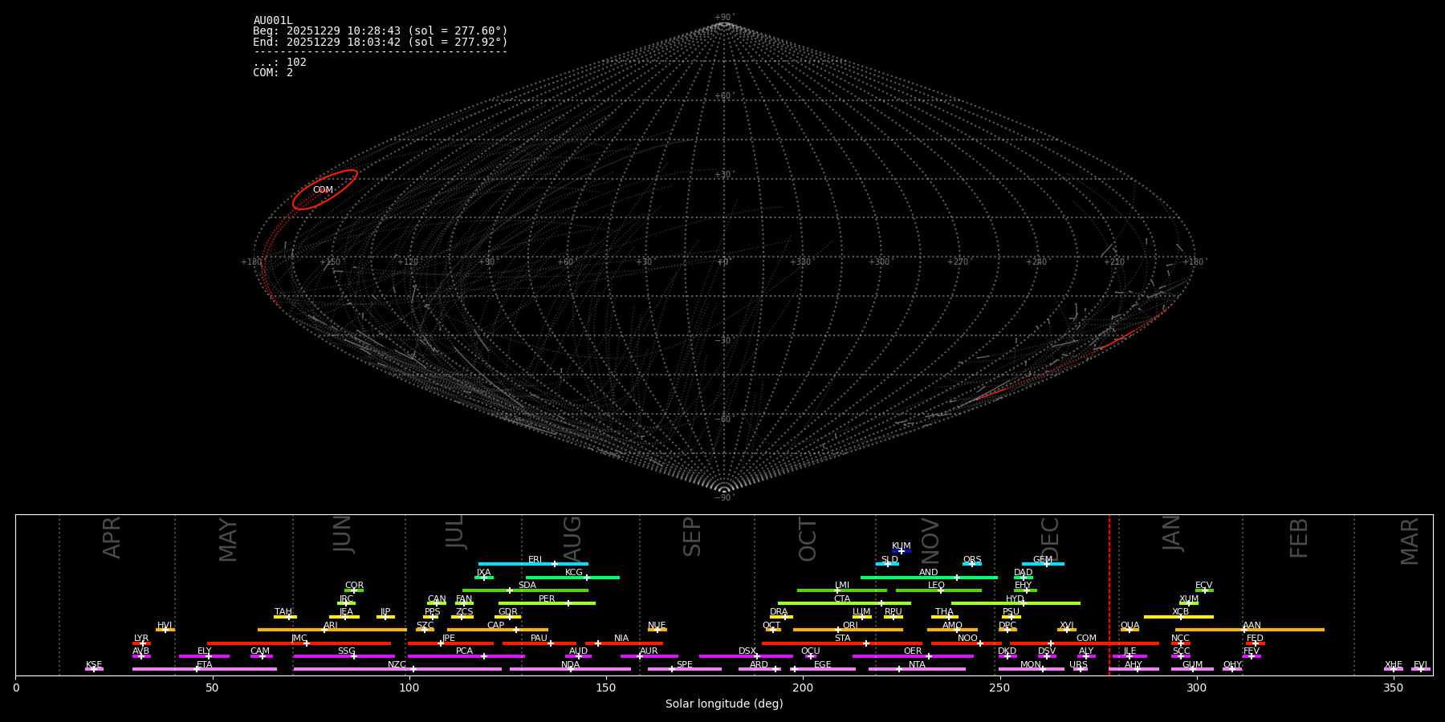Click the EVI shower label
This screenshot has width=1445, height=722.
click(1420, 665)
